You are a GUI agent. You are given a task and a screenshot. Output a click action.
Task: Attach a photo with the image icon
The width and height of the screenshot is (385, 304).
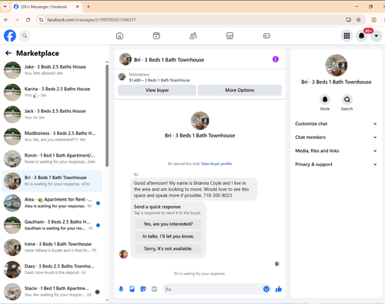coord(132,289)
